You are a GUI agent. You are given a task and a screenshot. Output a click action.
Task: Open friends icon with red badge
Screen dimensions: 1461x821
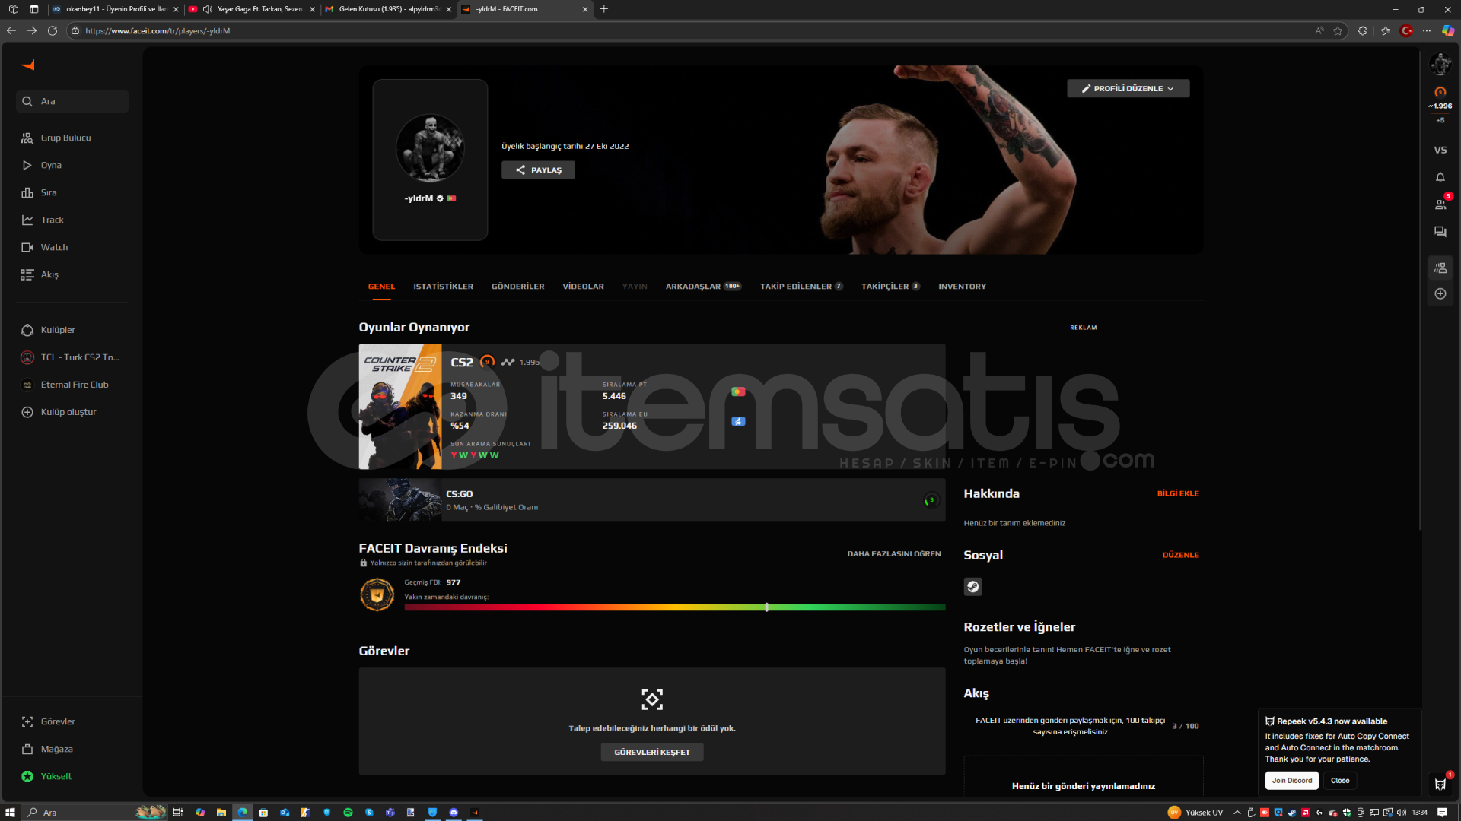point(1440,204)
